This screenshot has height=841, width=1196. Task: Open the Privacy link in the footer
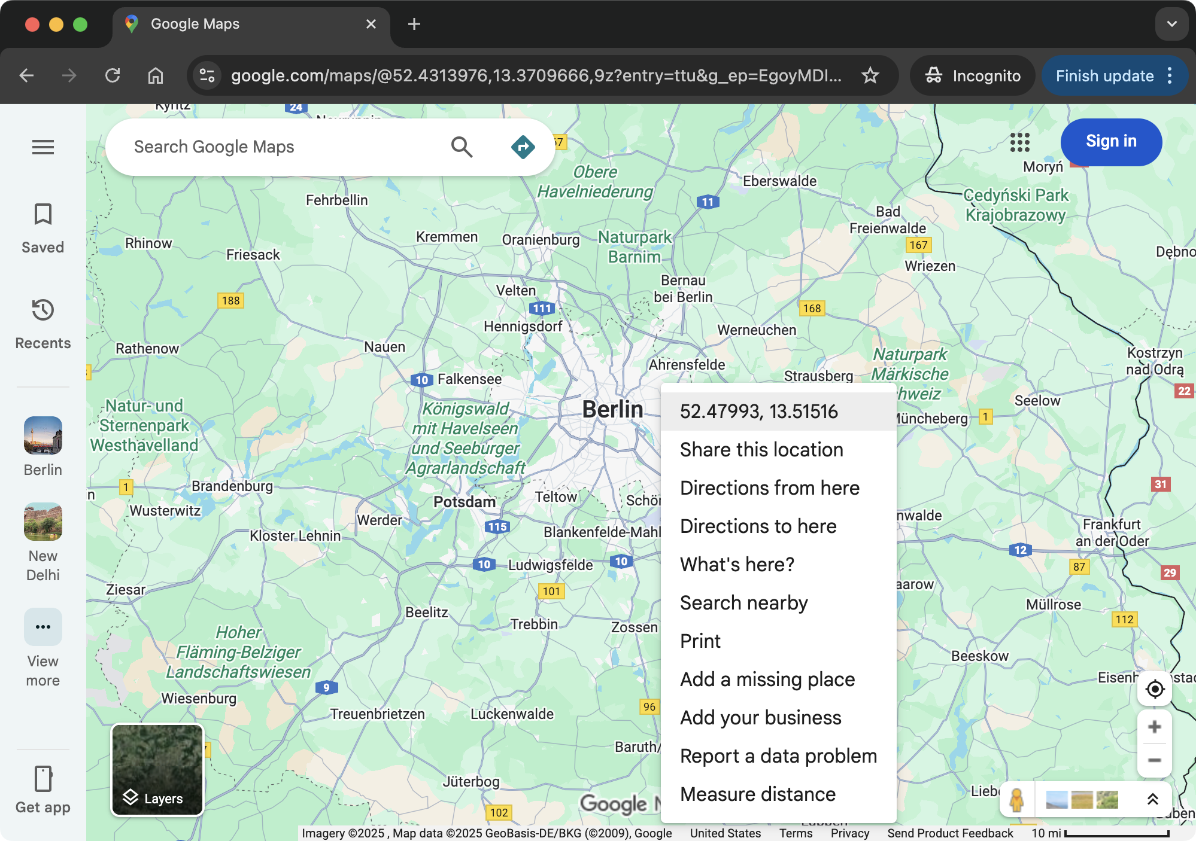tap(849, 833)
